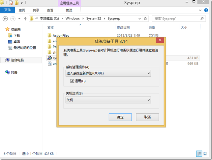212x160 pixels.
Task: Open the 关机选项 combo box
Action: click(108, 100)
